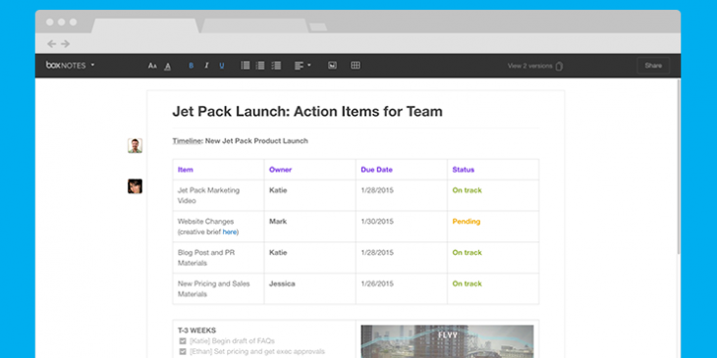Image resolution: width=717 pixels, height=358 pixels.
Task: Open the Box Notes dropdown menu
Action: [70, 66]
